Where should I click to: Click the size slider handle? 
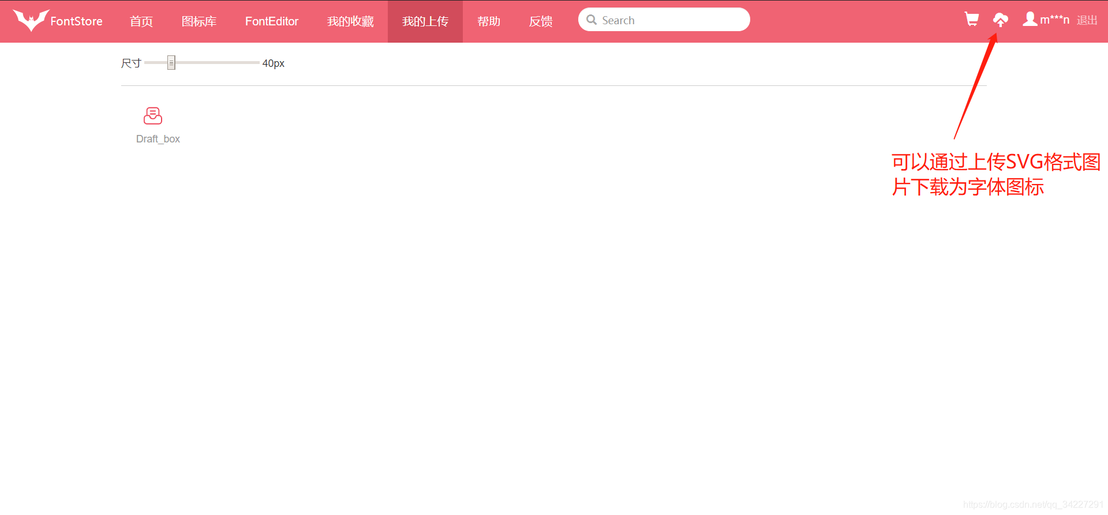pyautogui.click(x=171, y=62)
